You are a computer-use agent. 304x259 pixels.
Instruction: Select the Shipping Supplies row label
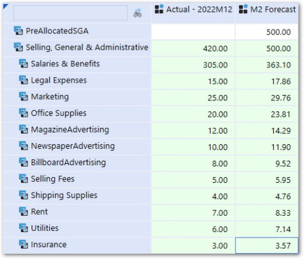[x=64, y=195]
